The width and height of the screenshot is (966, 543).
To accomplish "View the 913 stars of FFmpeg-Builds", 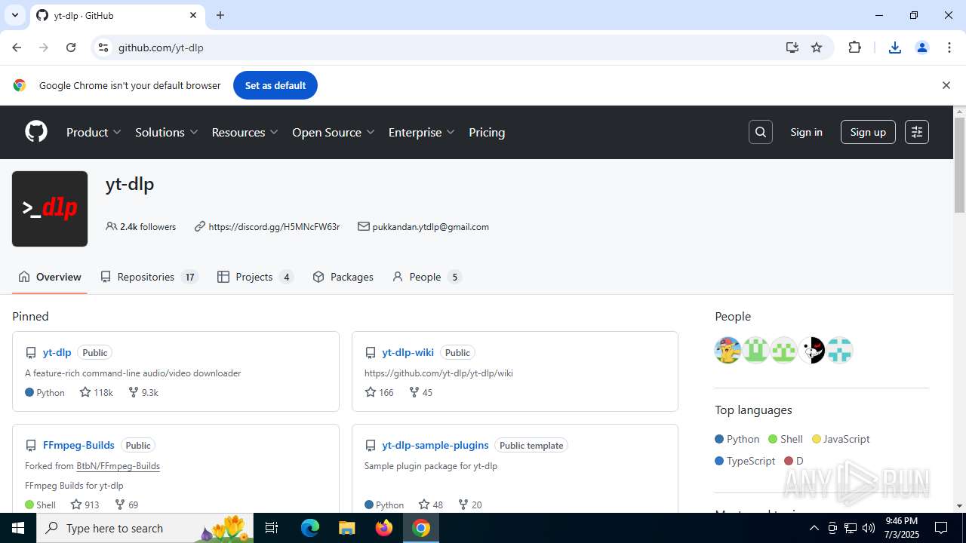I will pyautogui.click(x=85, y=505).
